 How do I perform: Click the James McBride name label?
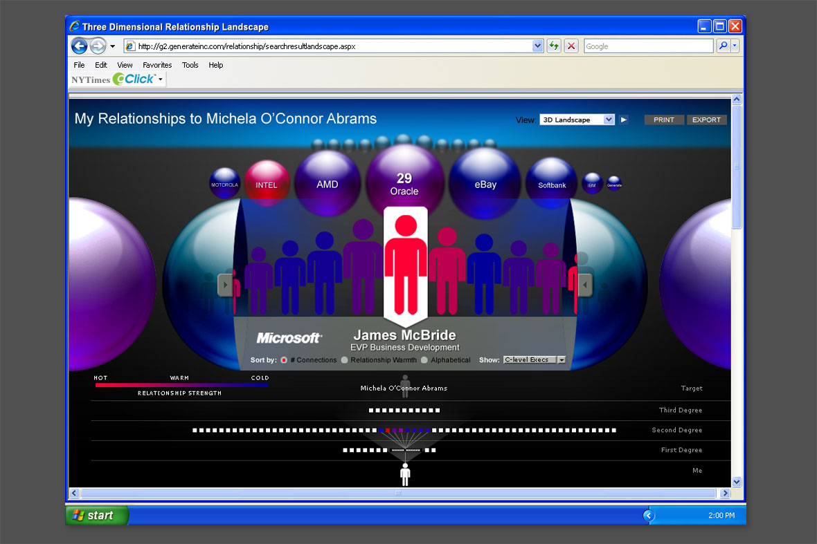[x=405, y=335]
